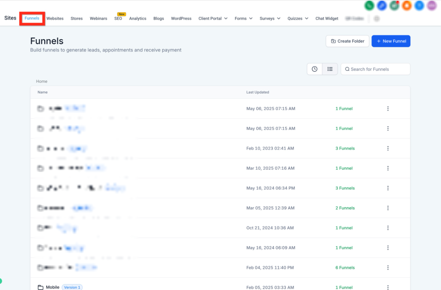Open the SEO tab marked New

[x=118, y=18]
